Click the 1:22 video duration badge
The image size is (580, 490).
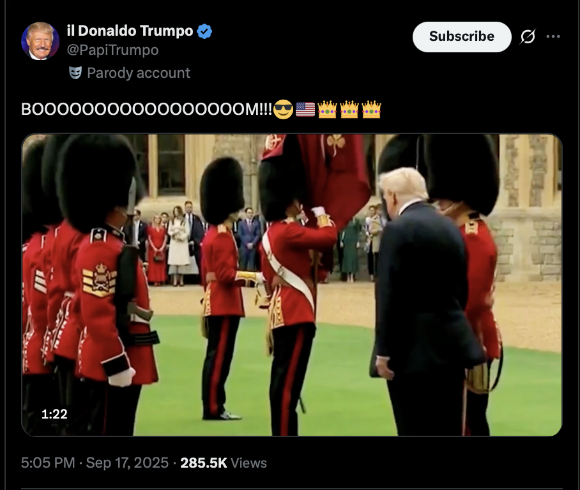(54, 414)
